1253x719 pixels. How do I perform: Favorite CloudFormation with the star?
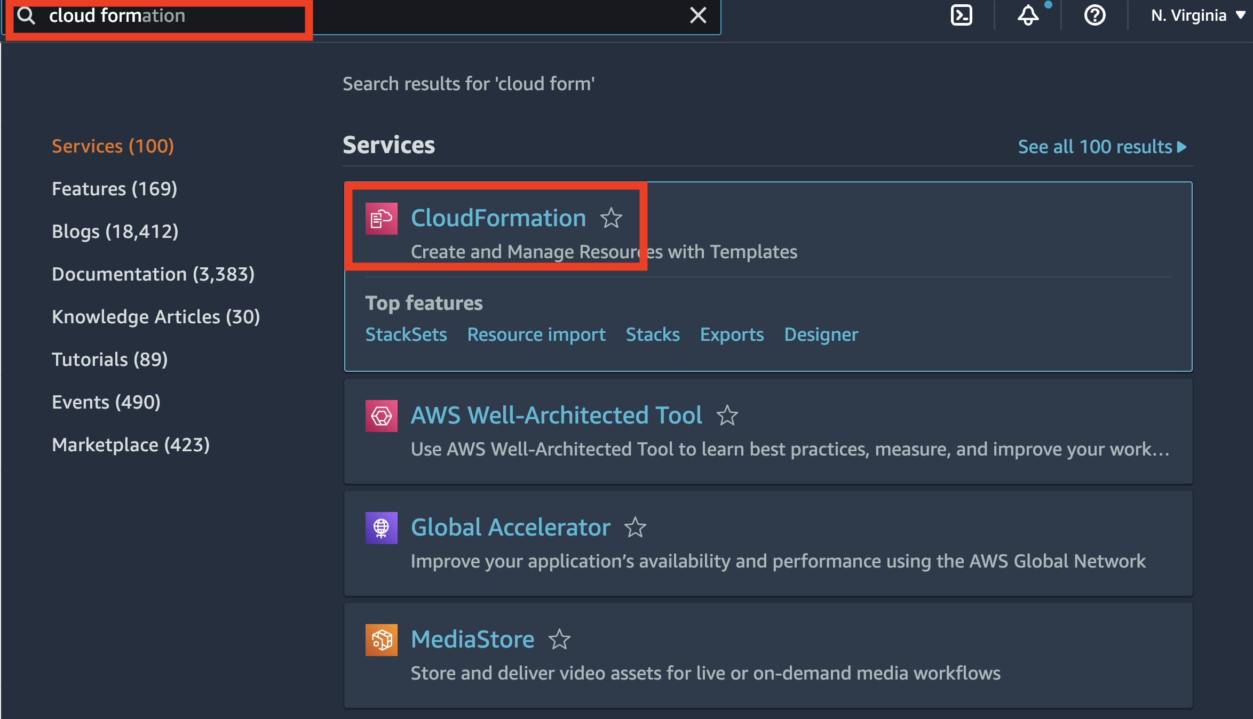pos(611,218)
